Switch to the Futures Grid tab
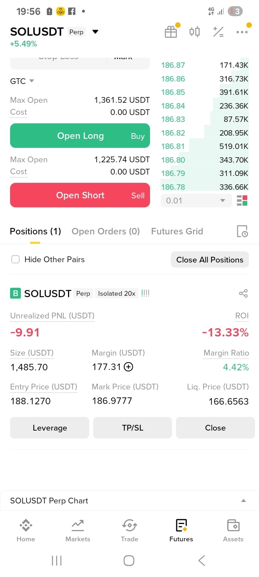259x577 pixels. click(x=177, y=231)
